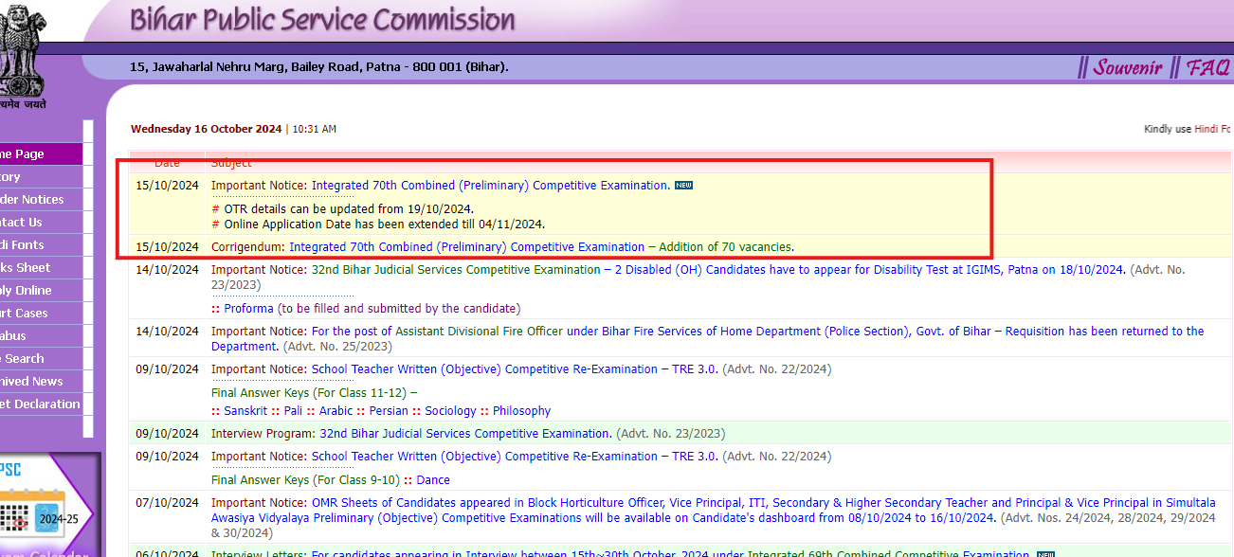Open the Souvenir link
The image size is (1234, 557).
tap(1128, 67)
